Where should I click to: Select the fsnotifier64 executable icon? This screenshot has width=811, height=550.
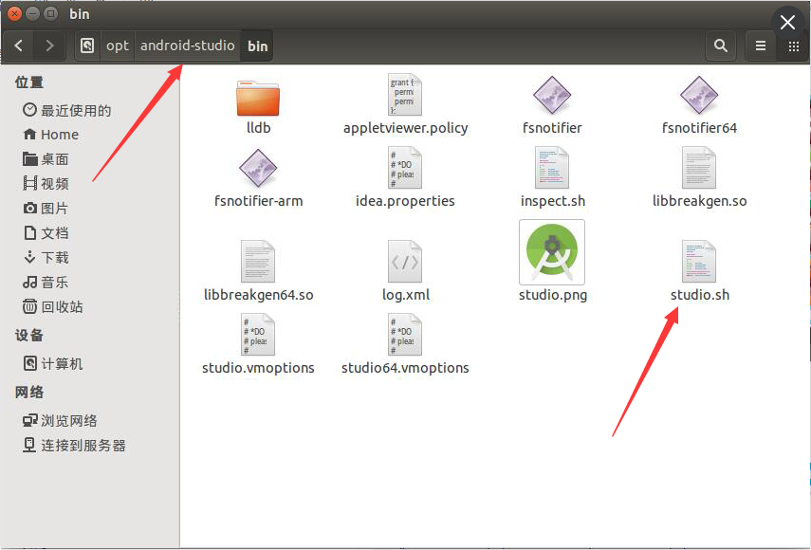click(699, 95)
